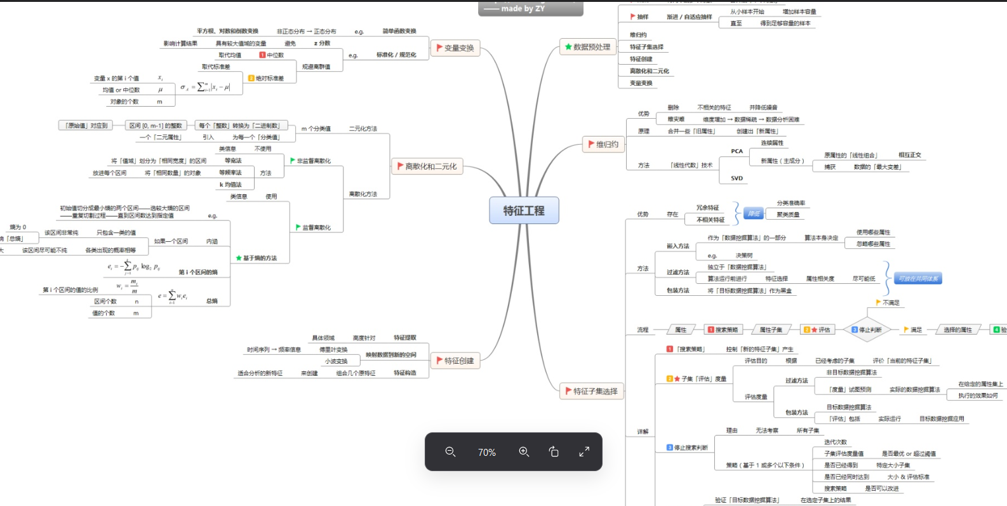This screenshot has height=506, width=1007.
Task: Click the red flag on 变量变换 node
Action: (439, 48)
